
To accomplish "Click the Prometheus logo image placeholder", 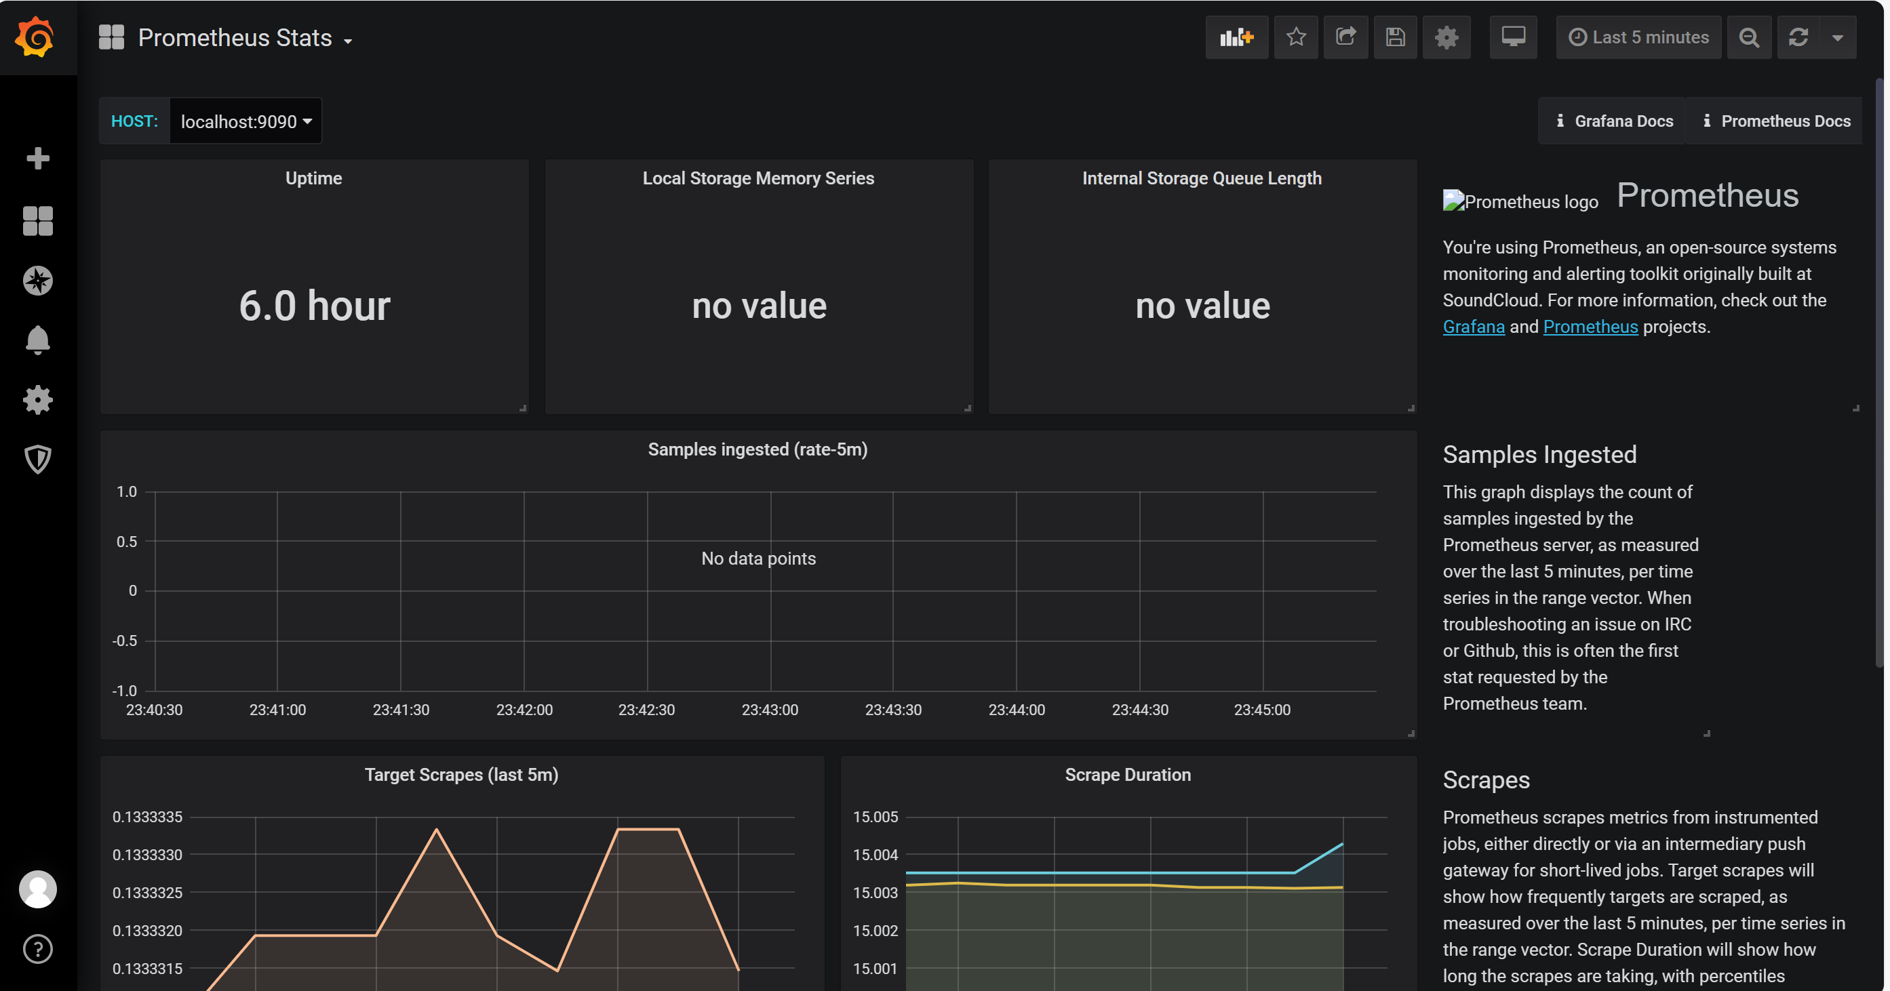I will (1520, 201).
